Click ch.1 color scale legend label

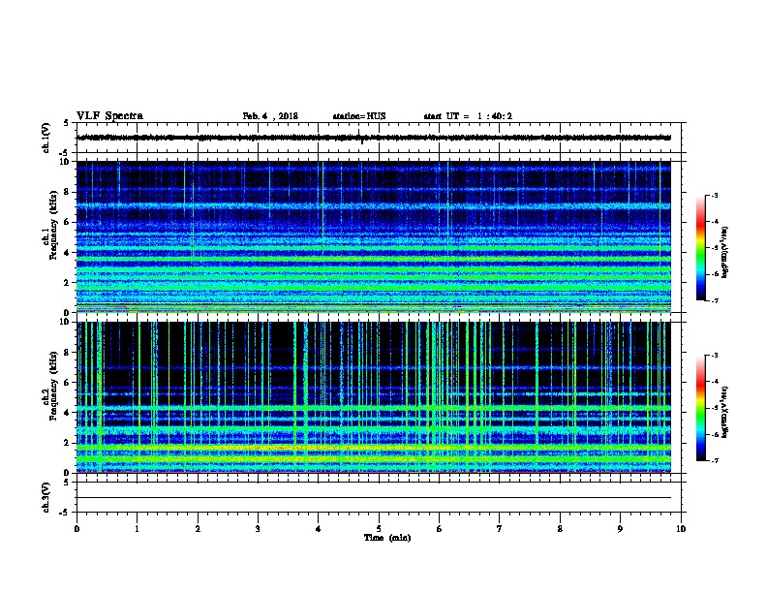click(725, 252)
